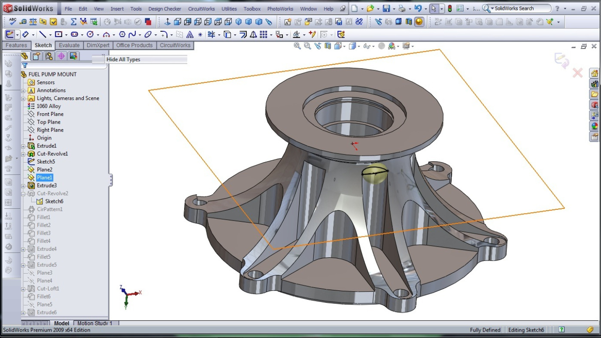Viewport: 601px width, 338px height.
Task: Select 1060 Alloy material item
Action: click(x=49, y=106)
